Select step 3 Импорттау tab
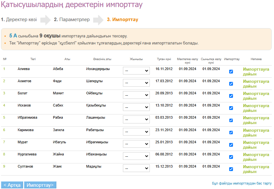The height and width of the screenshot is (189, 274). [123, 20]
